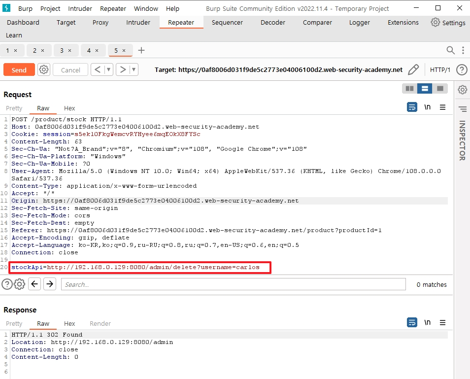Switch to the Proxy tab
The height and width of the screenshot is (379, 470).
(101, 23)
